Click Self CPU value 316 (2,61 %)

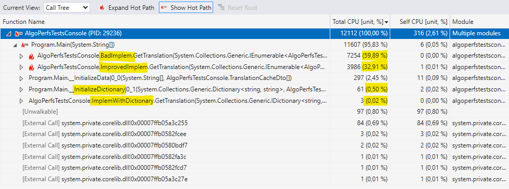coord(430,33)
